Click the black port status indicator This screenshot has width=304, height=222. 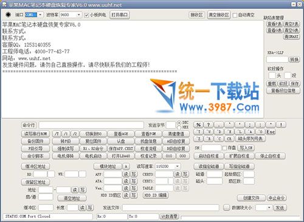8,15
